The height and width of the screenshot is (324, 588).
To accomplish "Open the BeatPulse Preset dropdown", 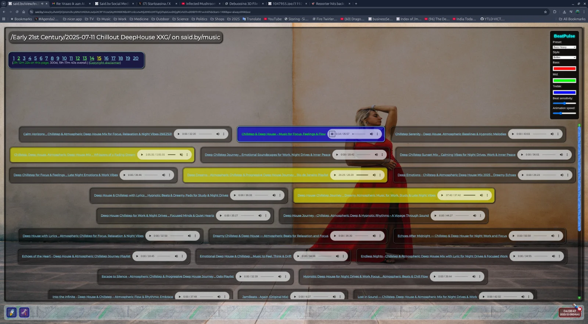I will [564, 47].
